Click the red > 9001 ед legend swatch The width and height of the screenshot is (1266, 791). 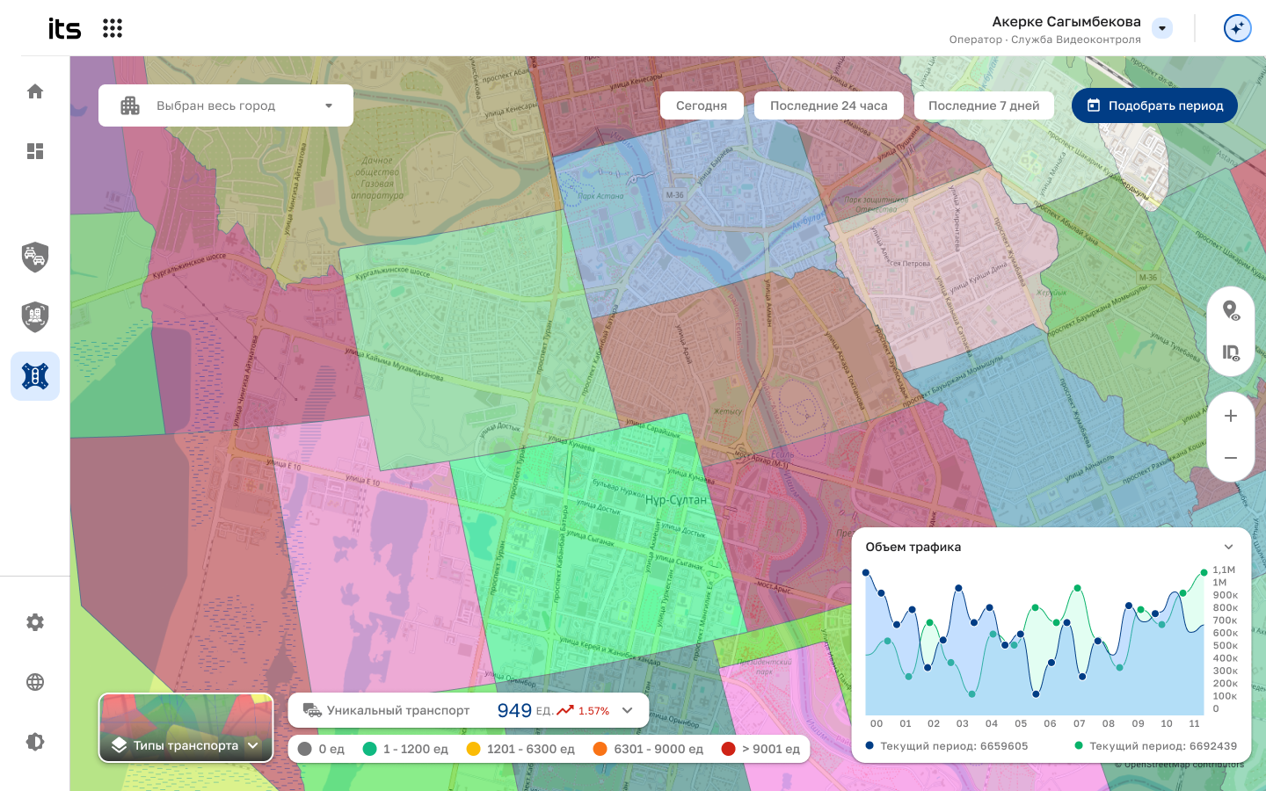[x=728, y=749]
